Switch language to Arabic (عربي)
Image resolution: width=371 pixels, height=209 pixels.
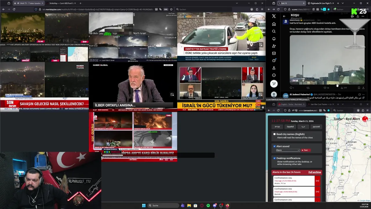pyautogui.click(x=303, y=127)
